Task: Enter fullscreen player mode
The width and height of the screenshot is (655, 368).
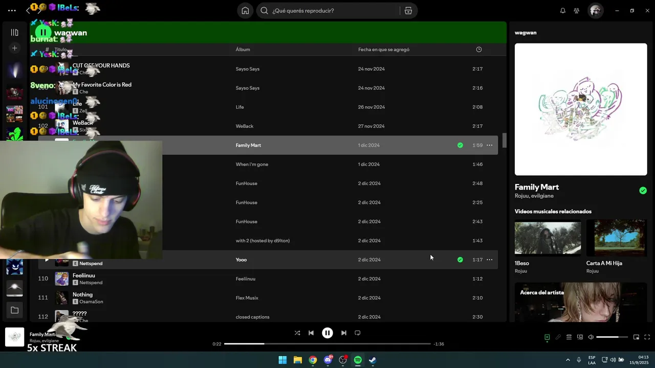Action: click(x=647, y=337)
